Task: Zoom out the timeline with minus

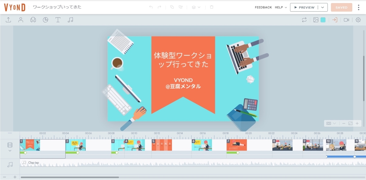Action: pyautogui.click(x=5, y=177)
